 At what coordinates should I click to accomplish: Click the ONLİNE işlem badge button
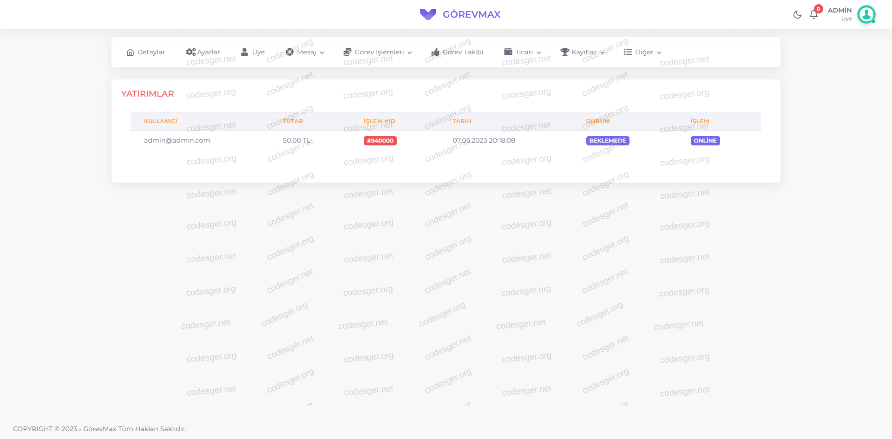[705, 141]
